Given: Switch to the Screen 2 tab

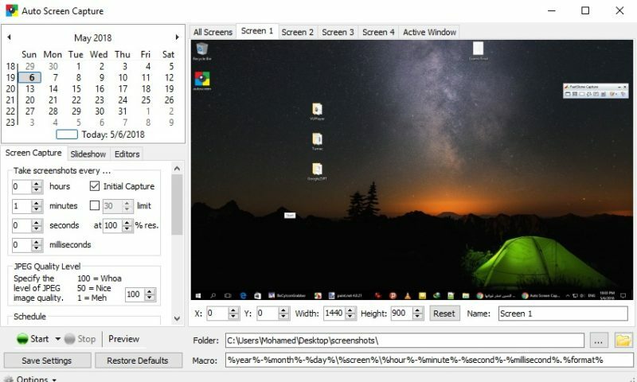Looking at the screenshot, I should 297,32.
